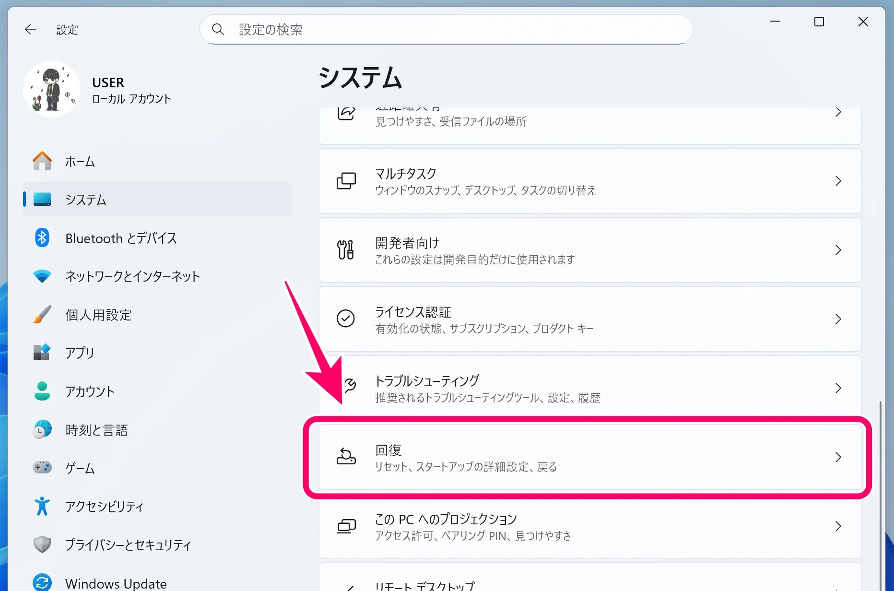Click the USER profile avatar
This screenshot has height=591, width=894.
point(52,89)
